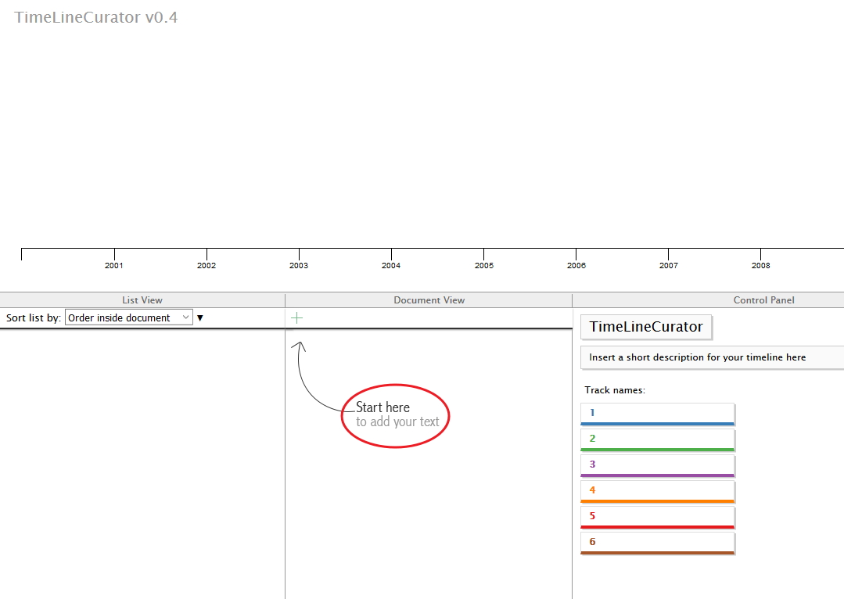Edit orange track name field 4
This screenshot has width=844, height=599.
657,491
